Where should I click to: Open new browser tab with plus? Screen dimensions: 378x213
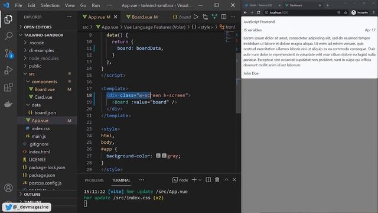(x=328, y=5)
